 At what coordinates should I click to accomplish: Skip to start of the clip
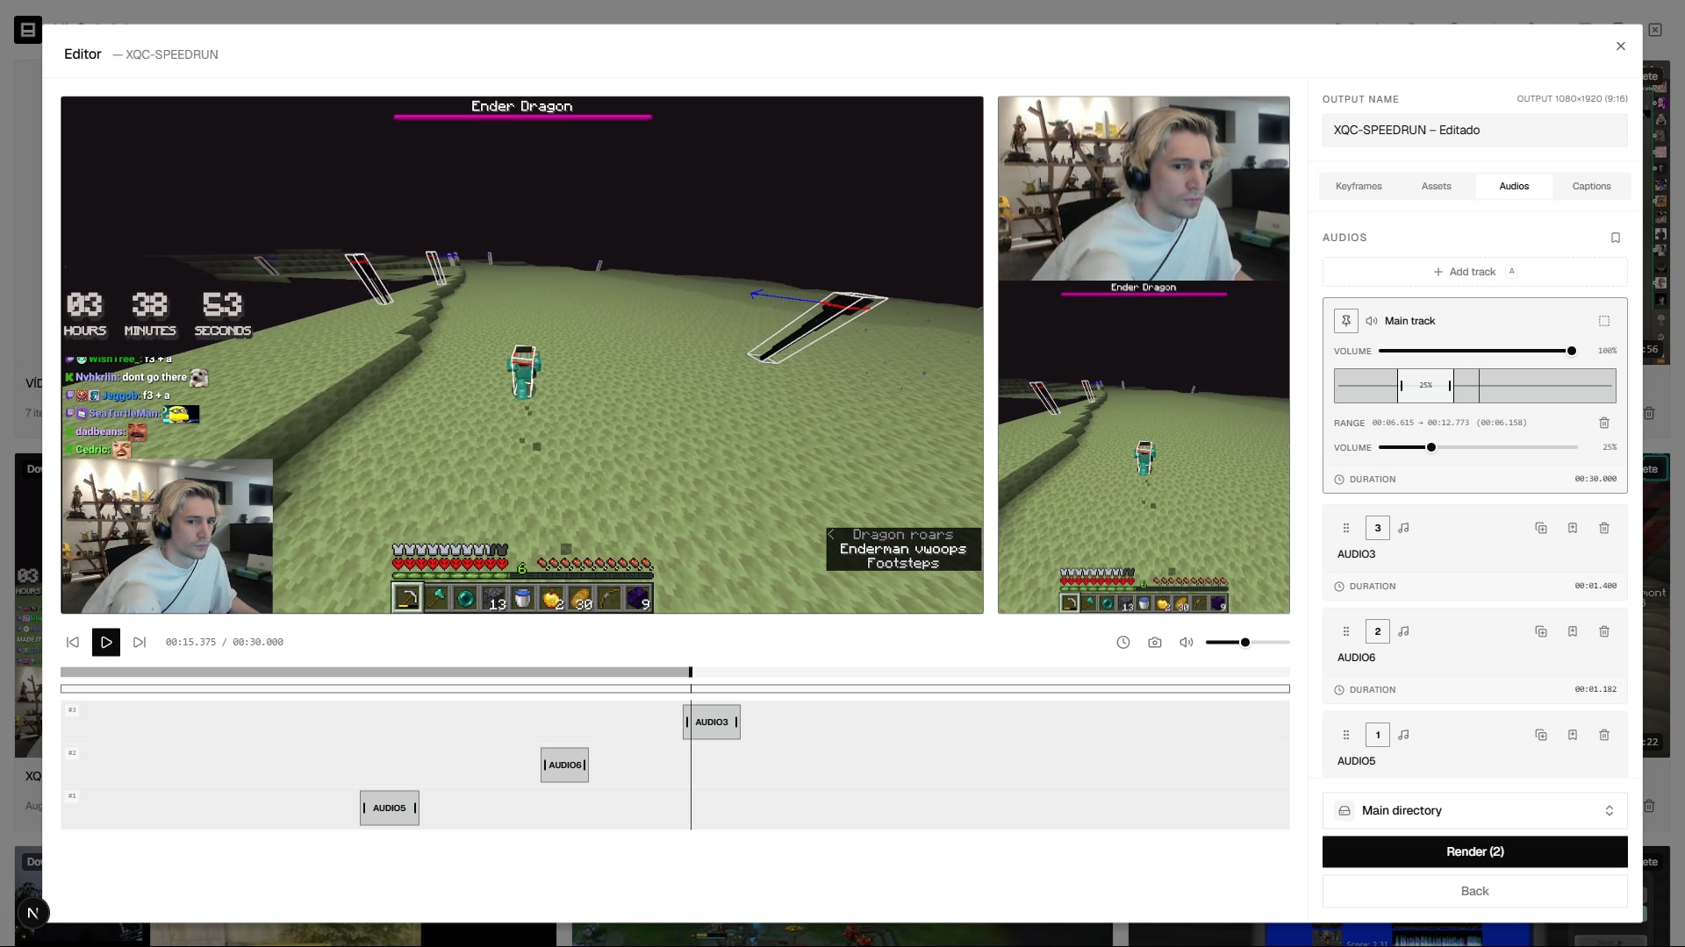click(73, 643)
